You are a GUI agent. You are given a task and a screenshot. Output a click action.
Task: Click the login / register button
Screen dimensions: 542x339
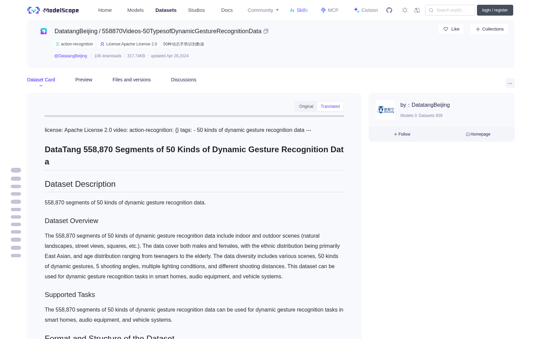(x=495, y=10)
